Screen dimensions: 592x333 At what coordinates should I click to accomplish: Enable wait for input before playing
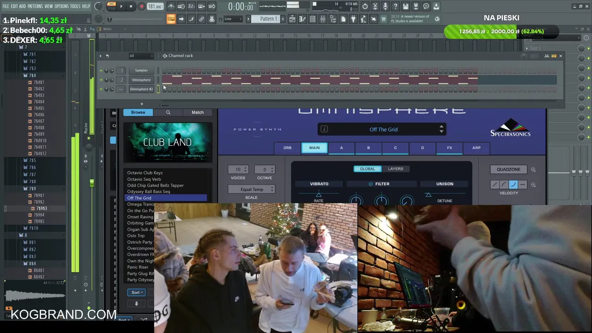(181, 6)
